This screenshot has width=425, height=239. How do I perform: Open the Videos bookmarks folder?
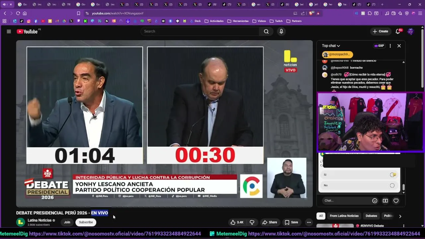(x=259, y=21)
